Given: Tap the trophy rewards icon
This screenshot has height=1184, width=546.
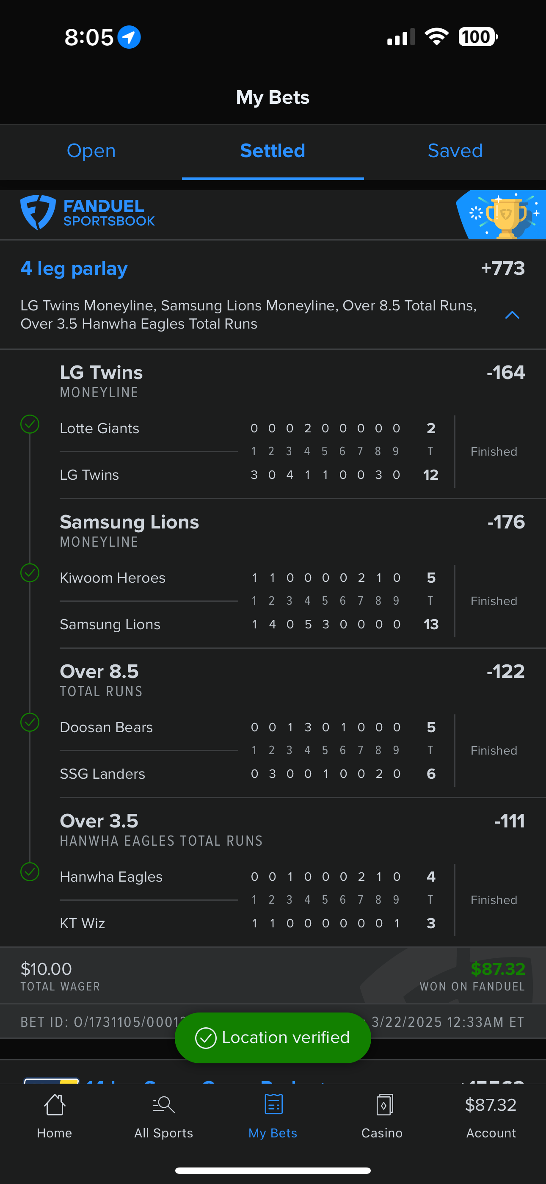Looking at the screenshot, I should pyautogui.click(x=505, y=215).
